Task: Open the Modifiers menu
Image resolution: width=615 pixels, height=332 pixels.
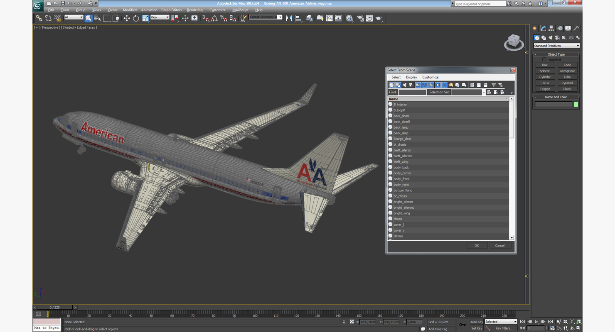Action: tap(130, 10)
